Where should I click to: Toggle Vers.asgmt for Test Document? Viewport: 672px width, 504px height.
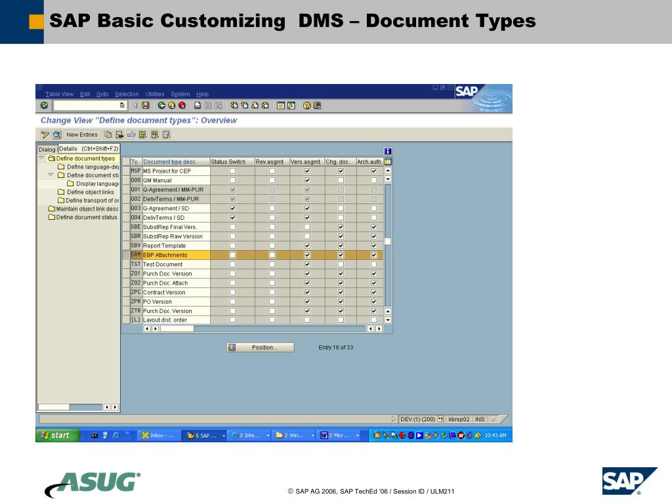307,264
